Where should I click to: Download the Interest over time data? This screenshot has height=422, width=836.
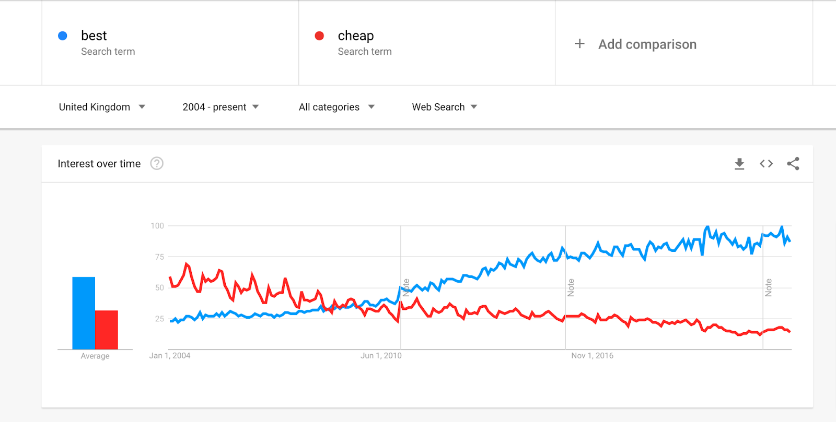pyautogui.click(x=739, y=164)
